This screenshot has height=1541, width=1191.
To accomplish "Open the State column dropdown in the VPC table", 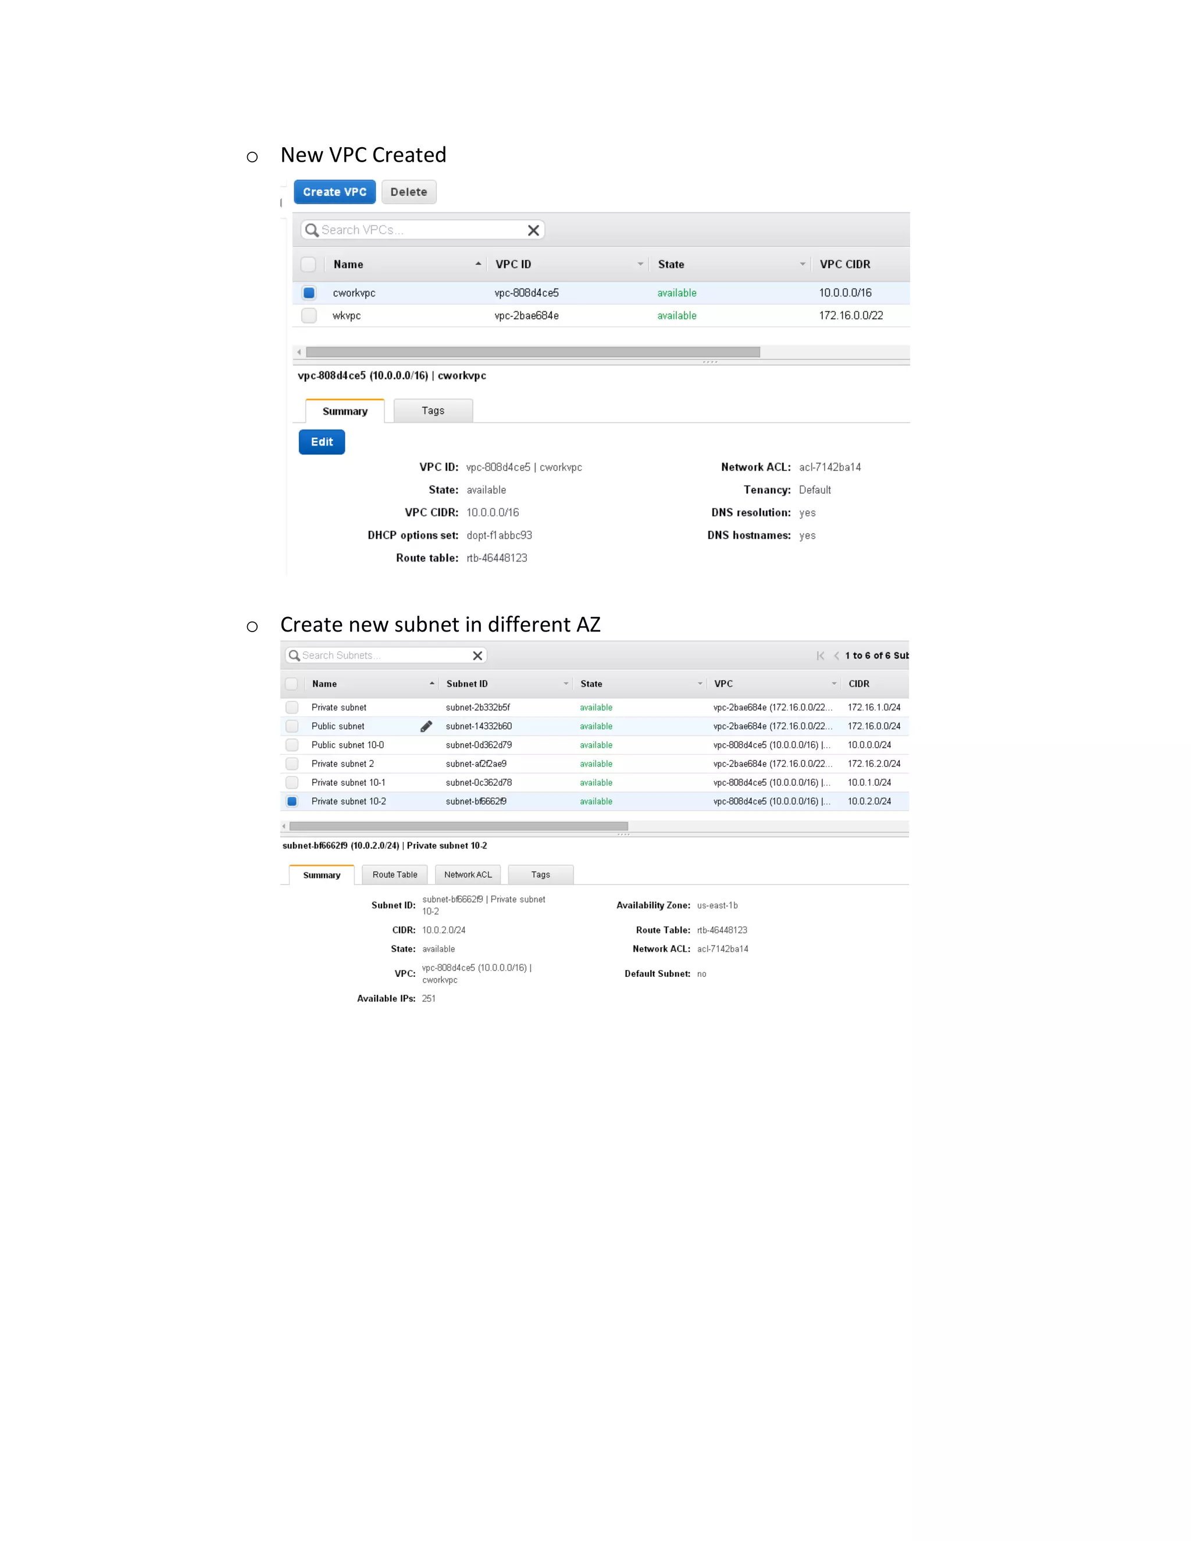I will point(802,264).
